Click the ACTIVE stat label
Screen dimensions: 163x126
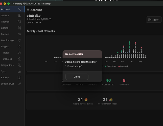click(79, 85)
